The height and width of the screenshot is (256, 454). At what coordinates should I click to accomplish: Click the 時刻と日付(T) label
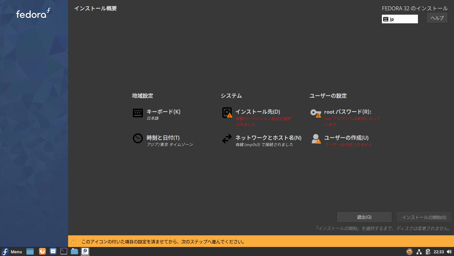(163, 138)
